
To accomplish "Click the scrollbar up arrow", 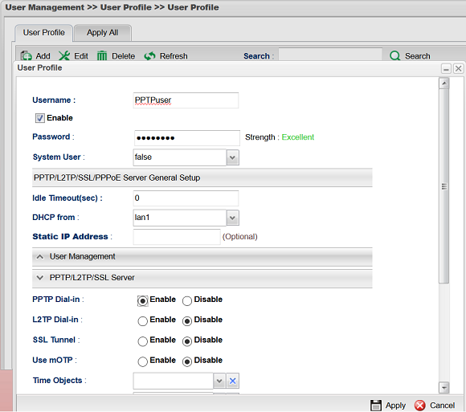I will point(444,84).
